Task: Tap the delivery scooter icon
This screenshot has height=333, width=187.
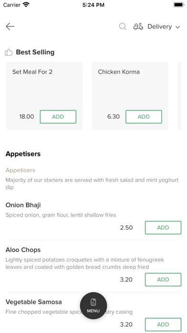Action: tap(138, 26)
